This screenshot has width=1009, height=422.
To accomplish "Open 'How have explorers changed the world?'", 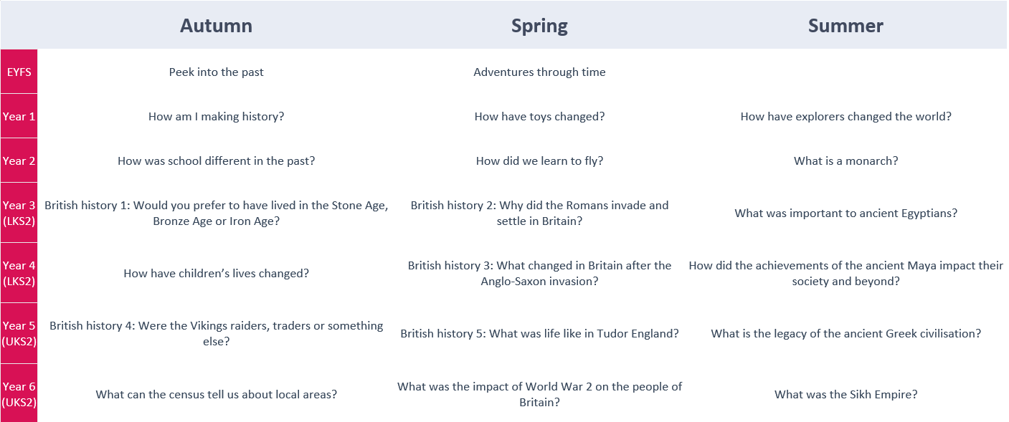I will 845,116.
